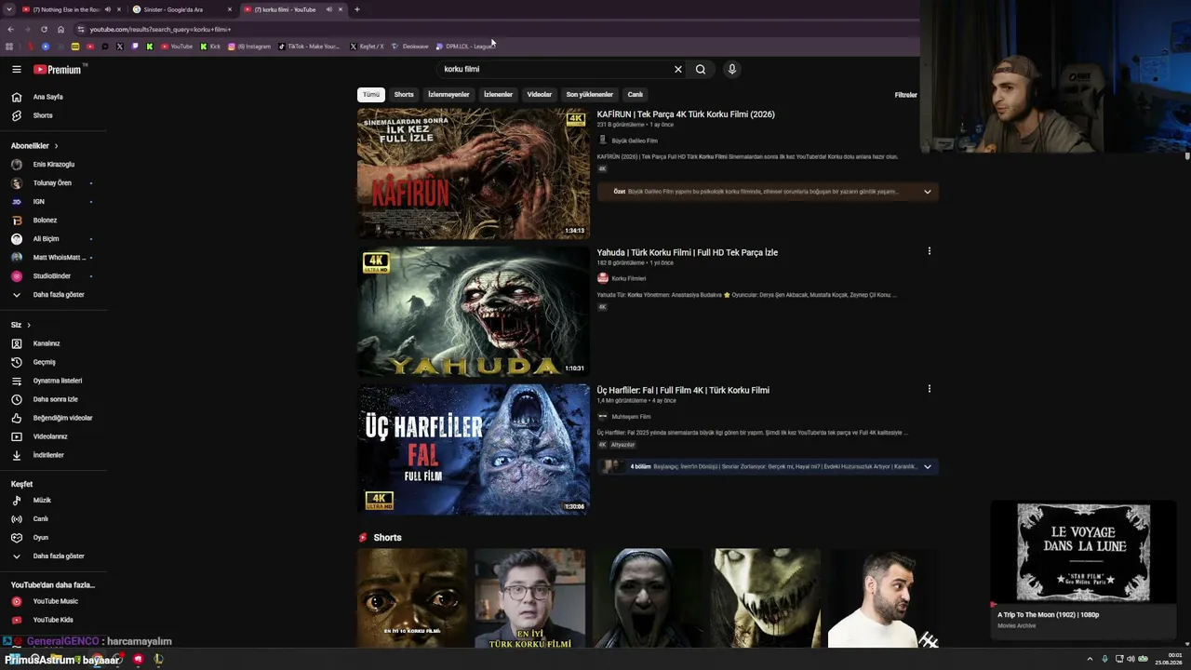Image resolution: width=1191 pixels, height=670 pixels.
Task: Select the Son yüklenenler filter chip
Action: 589,94
